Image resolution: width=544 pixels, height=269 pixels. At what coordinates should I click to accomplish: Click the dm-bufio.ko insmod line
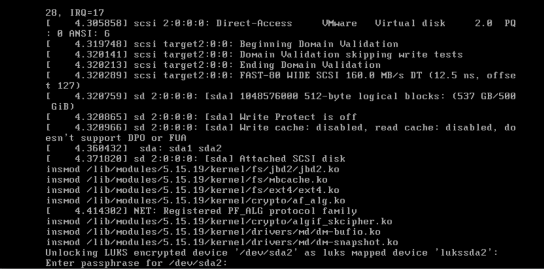[x=213, y=232]
